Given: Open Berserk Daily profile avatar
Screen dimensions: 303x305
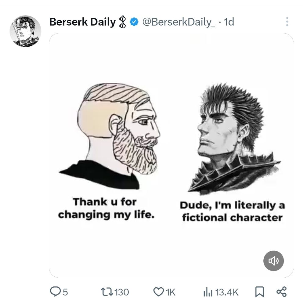Looking at the screenshot, I should (x=25, y=31).
